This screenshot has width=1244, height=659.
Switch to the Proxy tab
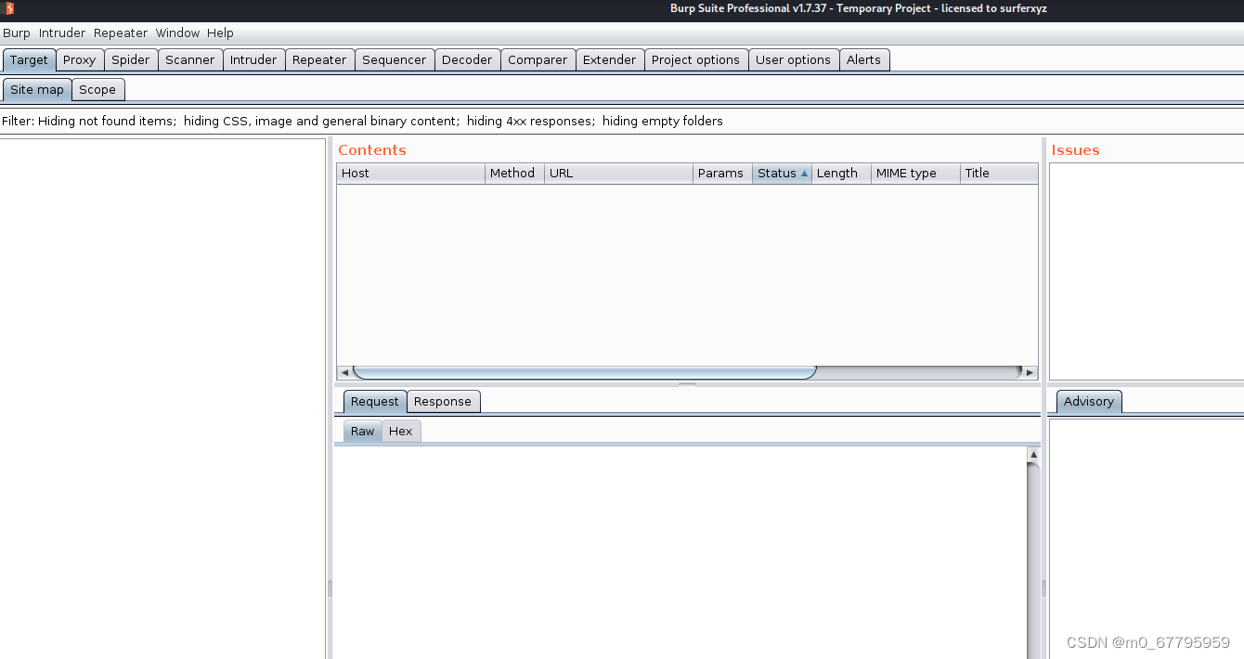click(80, 59)
